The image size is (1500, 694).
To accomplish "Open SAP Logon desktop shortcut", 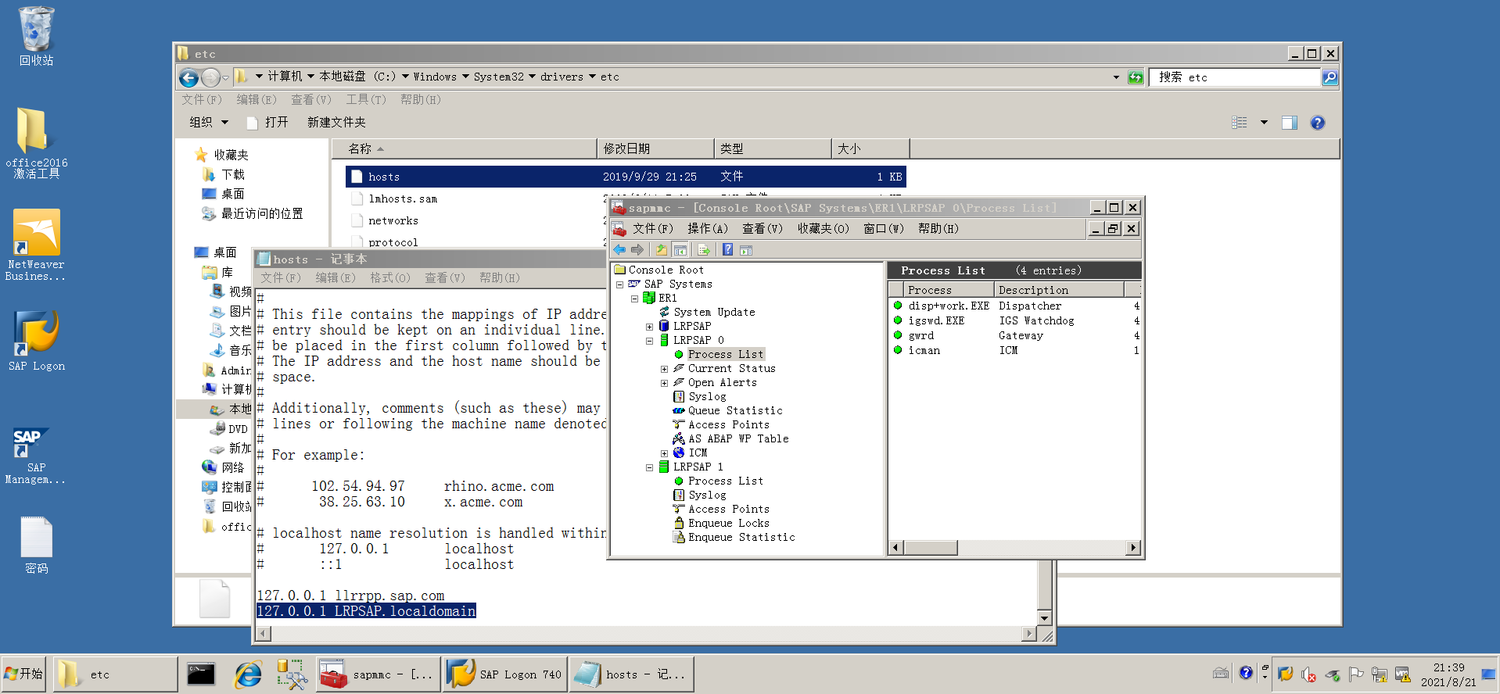I will 36,341.
